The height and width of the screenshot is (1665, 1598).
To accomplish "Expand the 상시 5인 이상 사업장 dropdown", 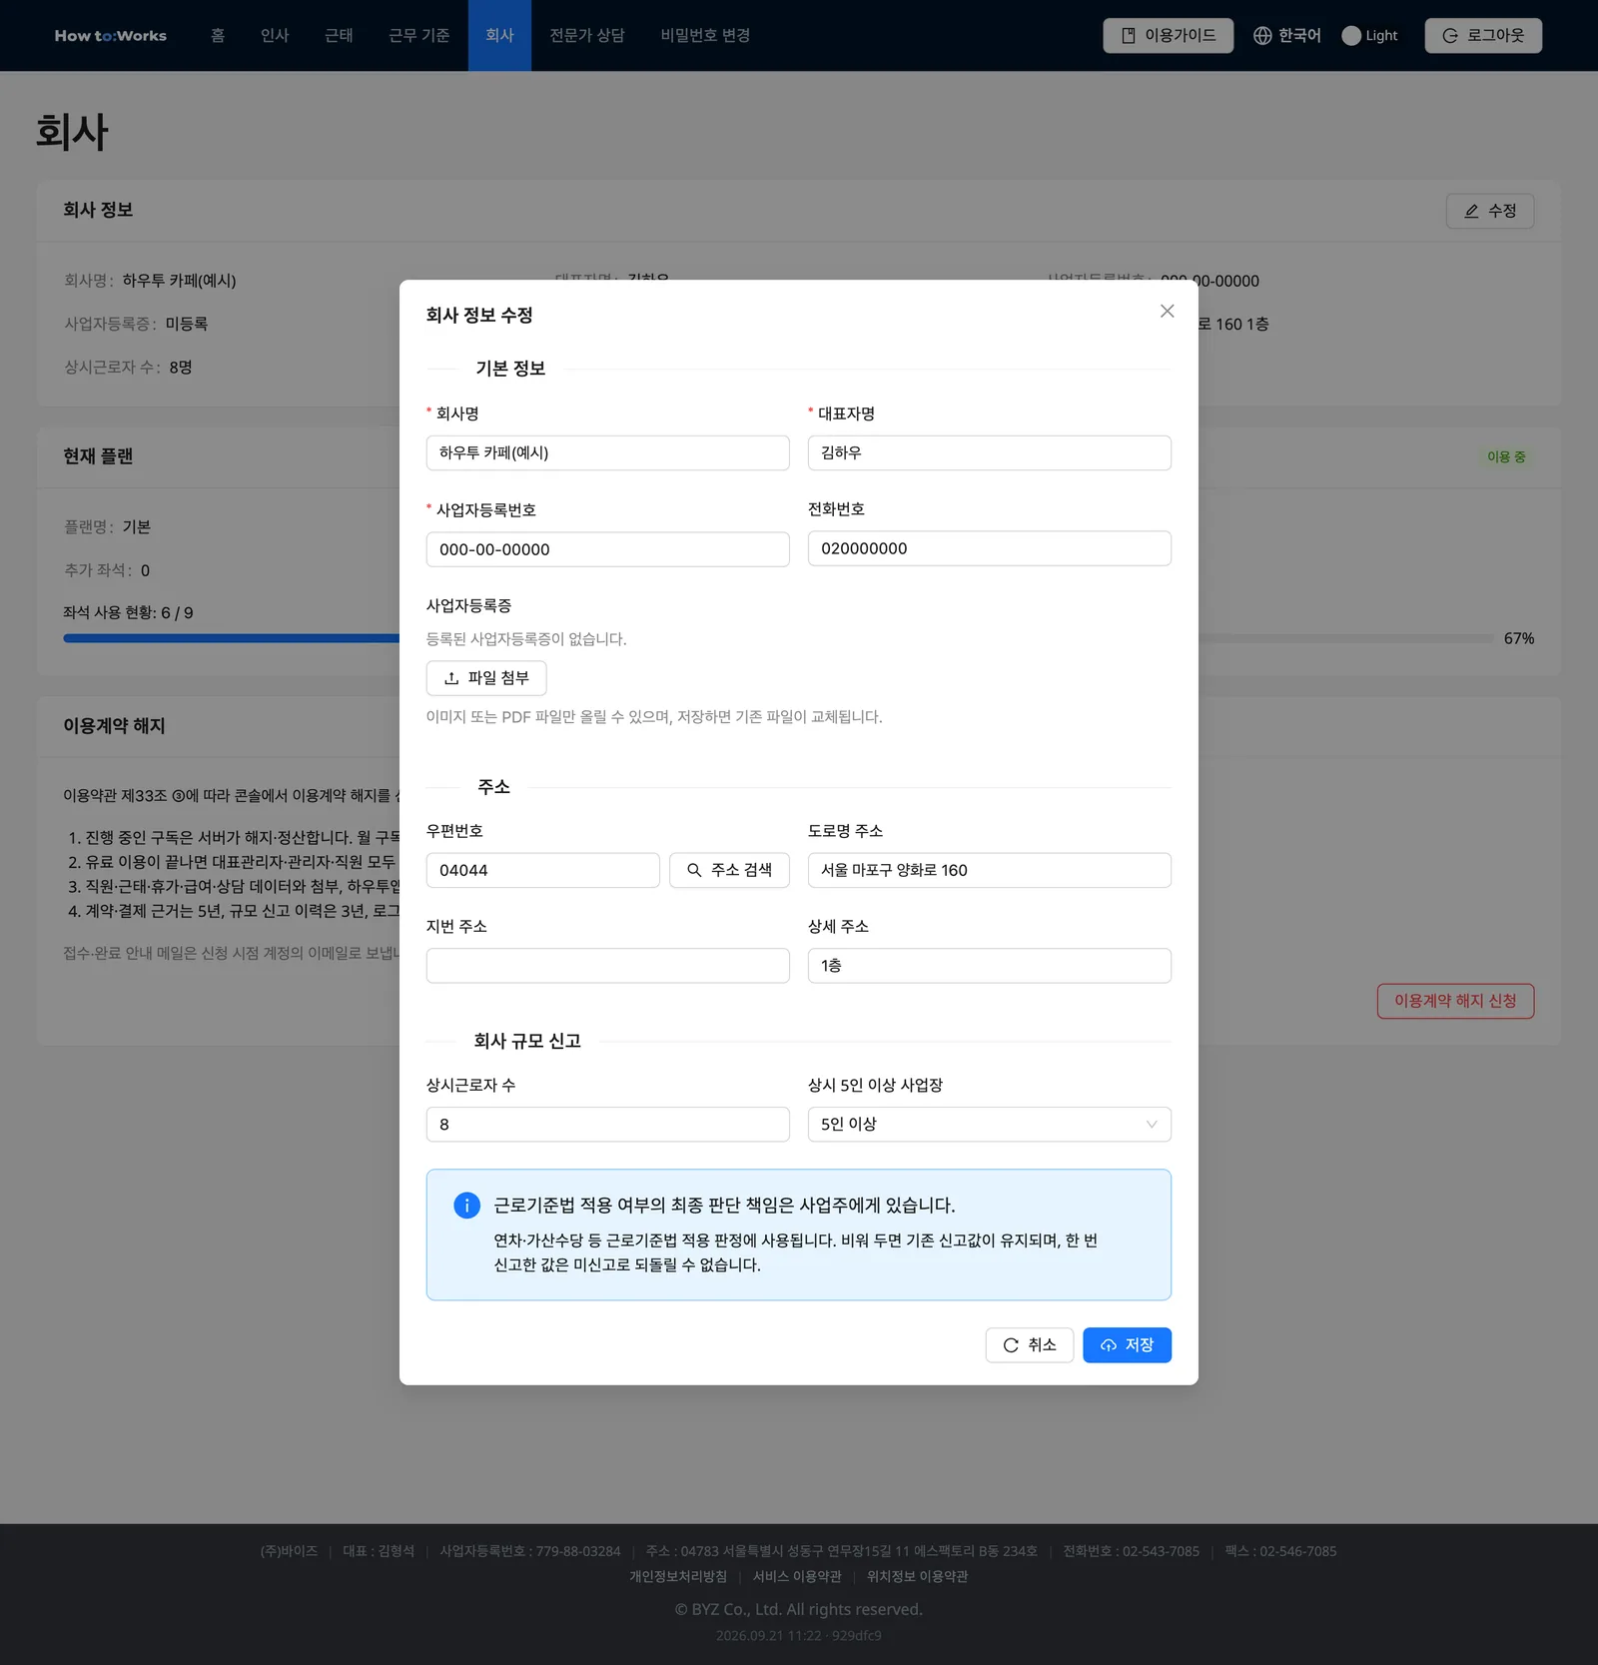I will coord(989,1125).
